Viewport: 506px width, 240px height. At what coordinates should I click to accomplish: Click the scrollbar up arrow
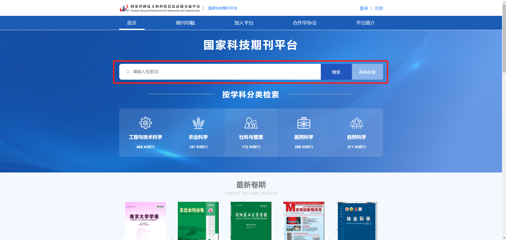tap(504, 2)
